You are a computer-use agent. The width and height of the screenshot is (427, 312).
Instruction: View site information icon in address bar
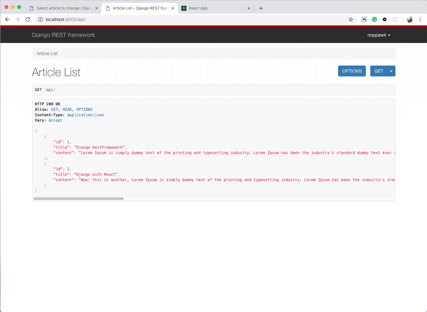40,19
